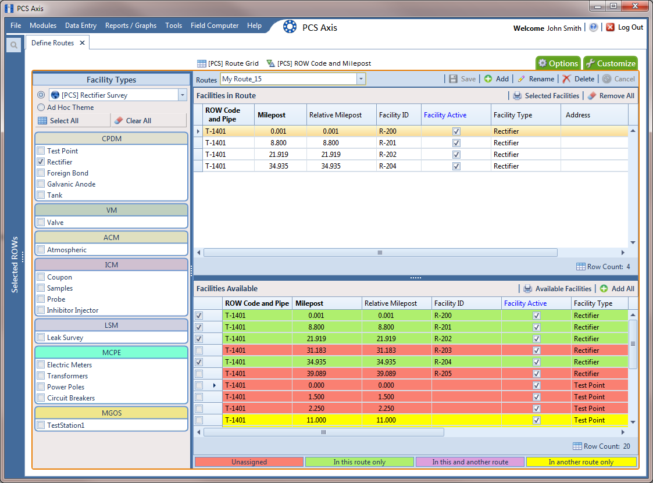Click the Options button
The width and height of the screenshot is (653, 483).
558,63
